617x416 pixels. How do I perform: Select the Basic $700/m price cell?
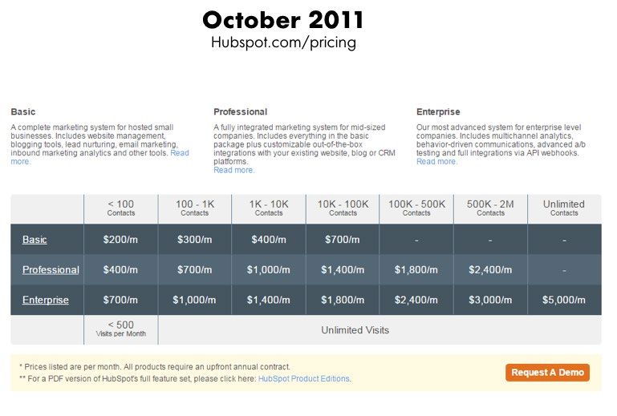point(343,240)
